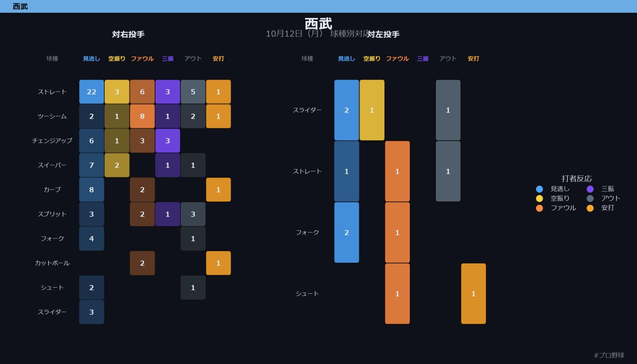
Task: Click the 対右投手 heading
Action: [x=128, y=34]
